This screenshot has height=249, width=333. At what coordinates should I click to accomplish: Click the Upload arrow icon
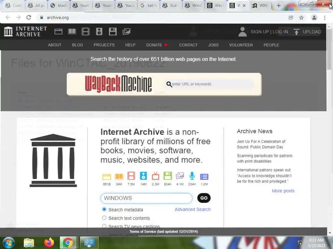(x=297, y=32)
